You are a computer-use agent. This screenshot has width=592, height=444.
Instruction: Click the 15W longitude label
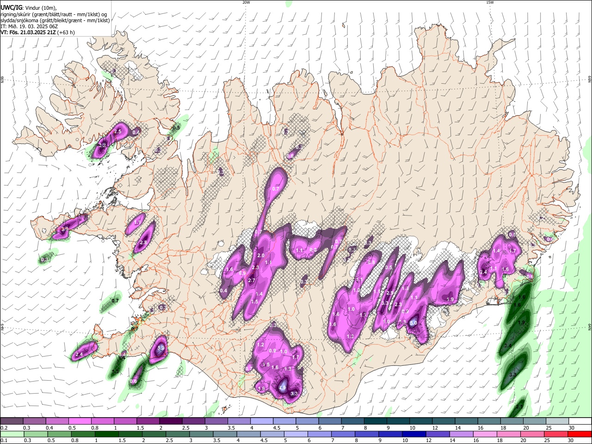coord(489,2)
